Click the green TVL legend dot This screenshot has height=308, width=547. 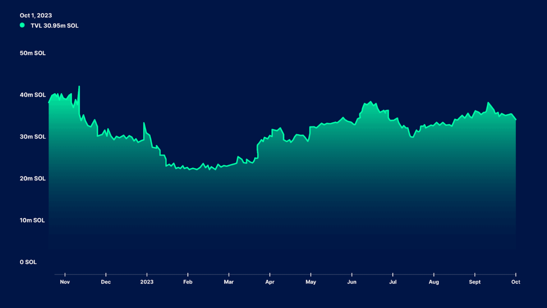coord(22,25)
